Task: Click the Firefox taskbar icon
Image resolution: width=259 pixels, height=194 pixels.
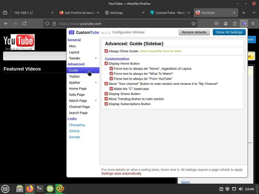Action: [30, 189]
